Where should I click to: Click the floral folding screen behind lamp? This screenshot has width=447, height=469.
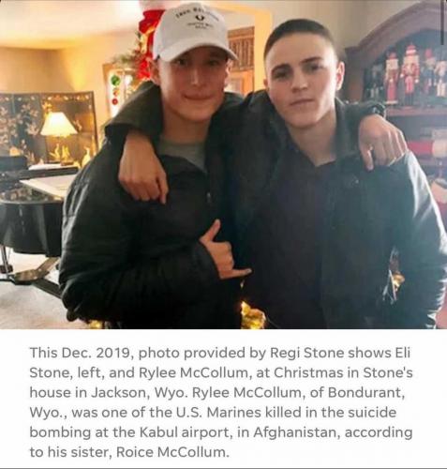[48, 127]
